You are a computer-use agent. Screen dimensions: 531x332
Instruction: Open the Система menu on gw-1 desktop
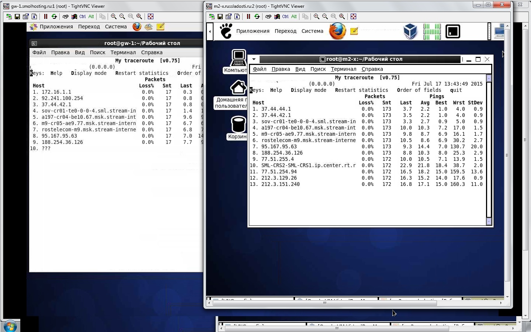pyautogui.click(x=116, y=27)
